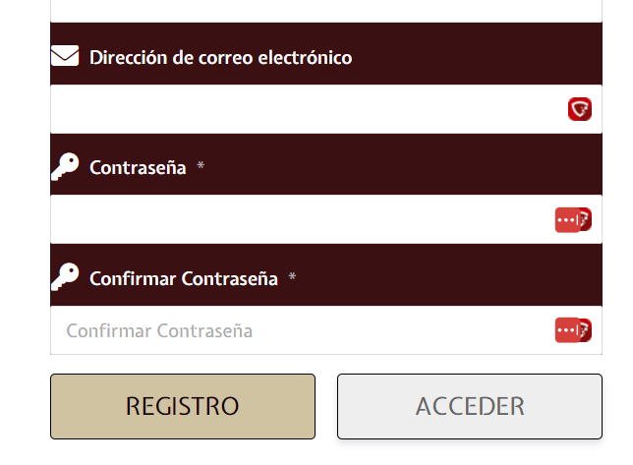Viewport: 633px width, 465px height.
Task: Click dark shield behind dots in Confirmar Contraseña field
Action: pos(587,330)
